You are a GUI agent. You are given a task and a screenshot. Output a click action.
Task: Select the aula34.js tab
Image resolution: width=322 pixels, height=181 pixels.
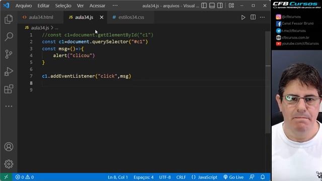tap(84, 17)
